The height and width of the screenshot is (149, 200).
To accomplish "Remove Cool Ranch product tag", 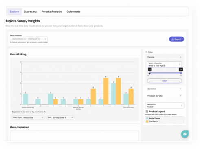I will (39, 39).
